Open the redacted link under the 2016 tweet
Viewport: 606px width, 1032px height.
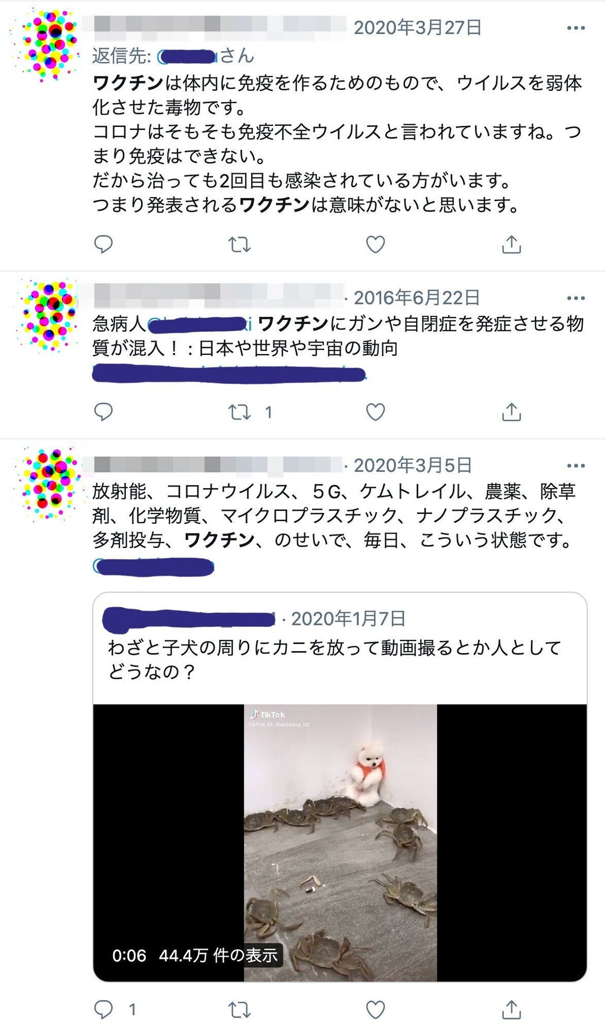(x=229, y=373)
